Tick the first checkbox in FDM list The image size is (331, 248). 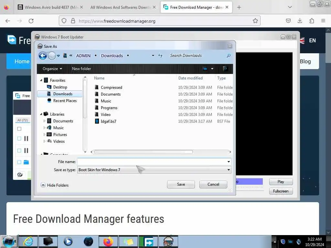[19, 129]
